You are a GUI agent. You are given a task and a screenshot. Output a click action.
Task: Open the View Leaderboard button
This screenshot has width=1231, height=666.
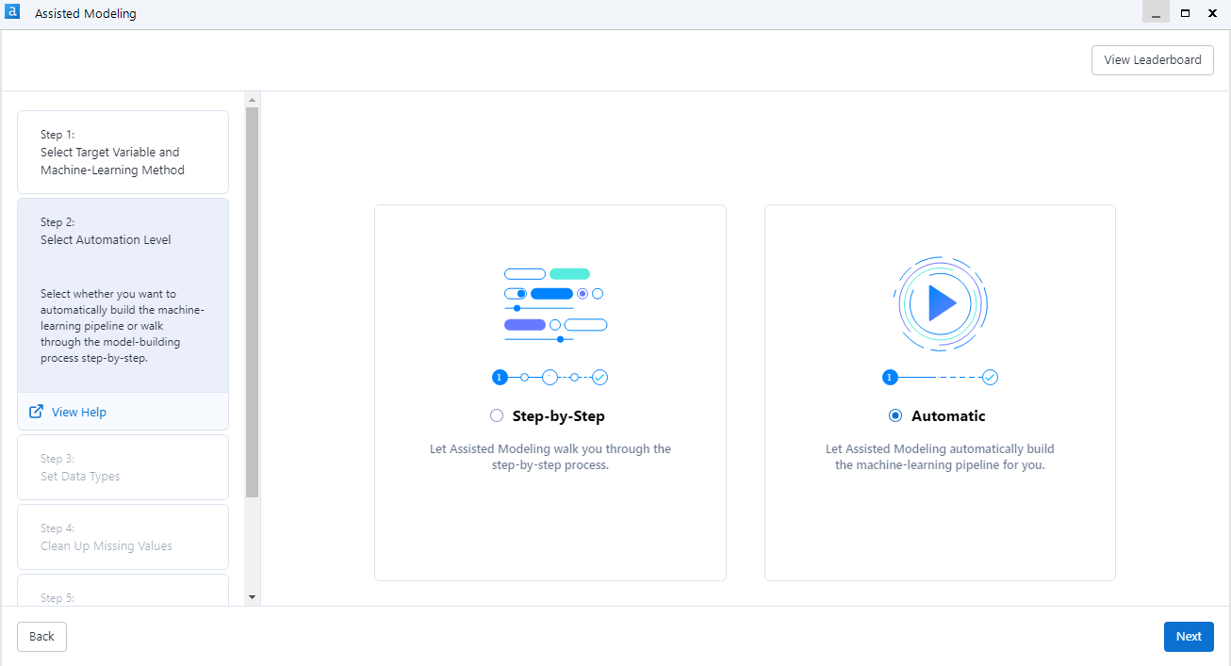pyautogui.click(x=1153, y=59)
